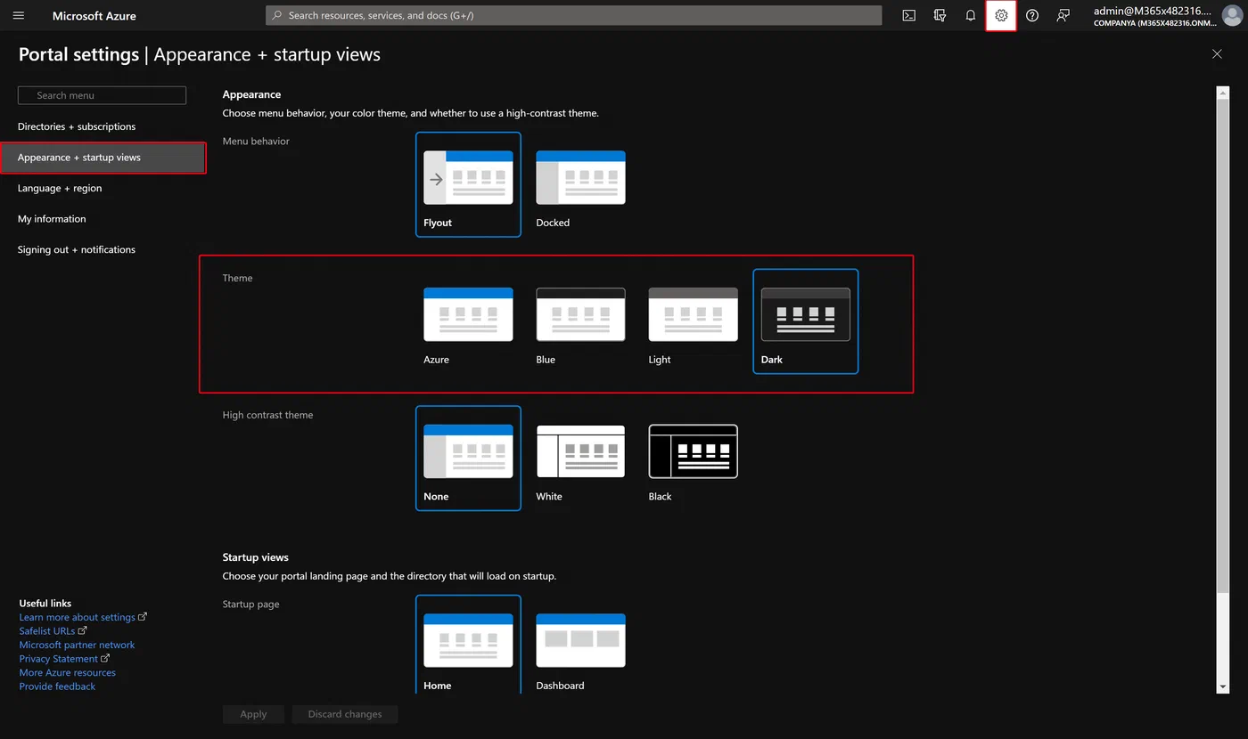Set startup page to Home
Image resolution: width=1248 pixels, height=739 pixels.
tap(468, 645)
